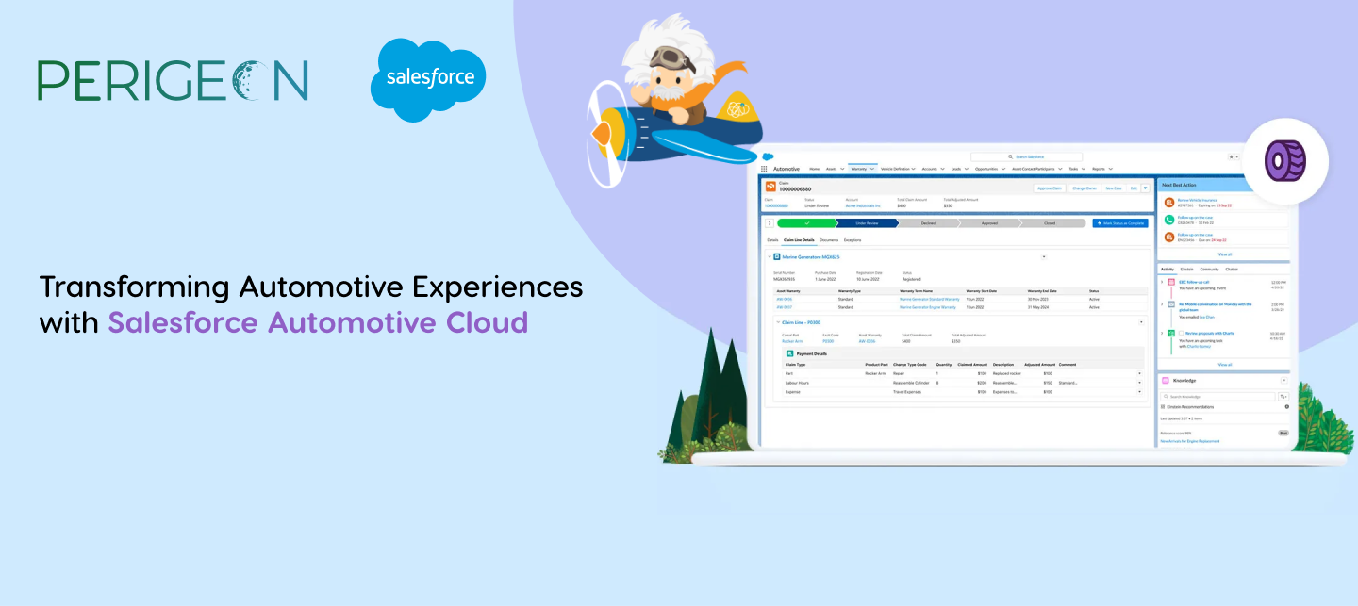The image size is (1358, 606).
Task: Open the Rocker Arm causal part link
Action: (x=792, y=341)
